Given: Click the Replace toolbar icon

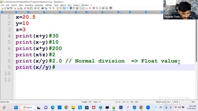Looking at the screenshot, I should pos(46,8).
